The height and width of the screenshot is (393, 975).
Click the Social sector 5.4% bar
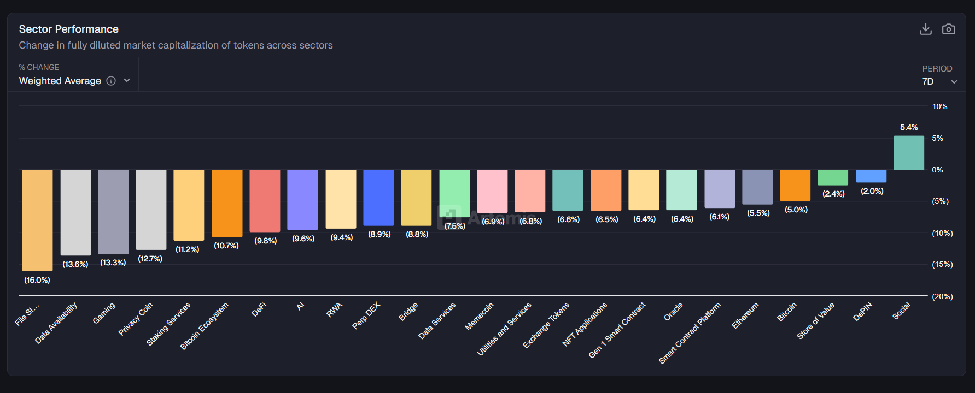(908, 153)
